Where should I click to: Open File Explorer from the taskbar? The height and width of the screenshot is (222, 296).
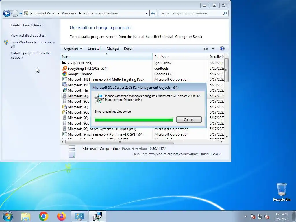(x=26, y=216)
